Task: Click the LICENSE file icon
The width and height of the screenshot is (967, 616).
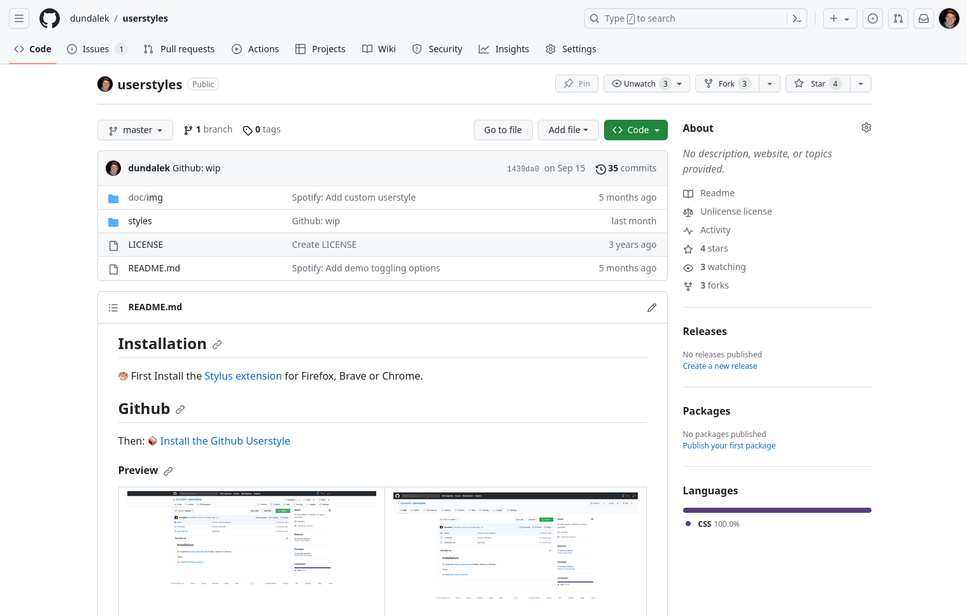Action: (113, 245)
